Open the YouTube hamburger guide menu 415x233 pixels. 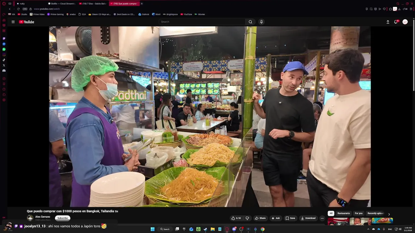coord(13,22)
